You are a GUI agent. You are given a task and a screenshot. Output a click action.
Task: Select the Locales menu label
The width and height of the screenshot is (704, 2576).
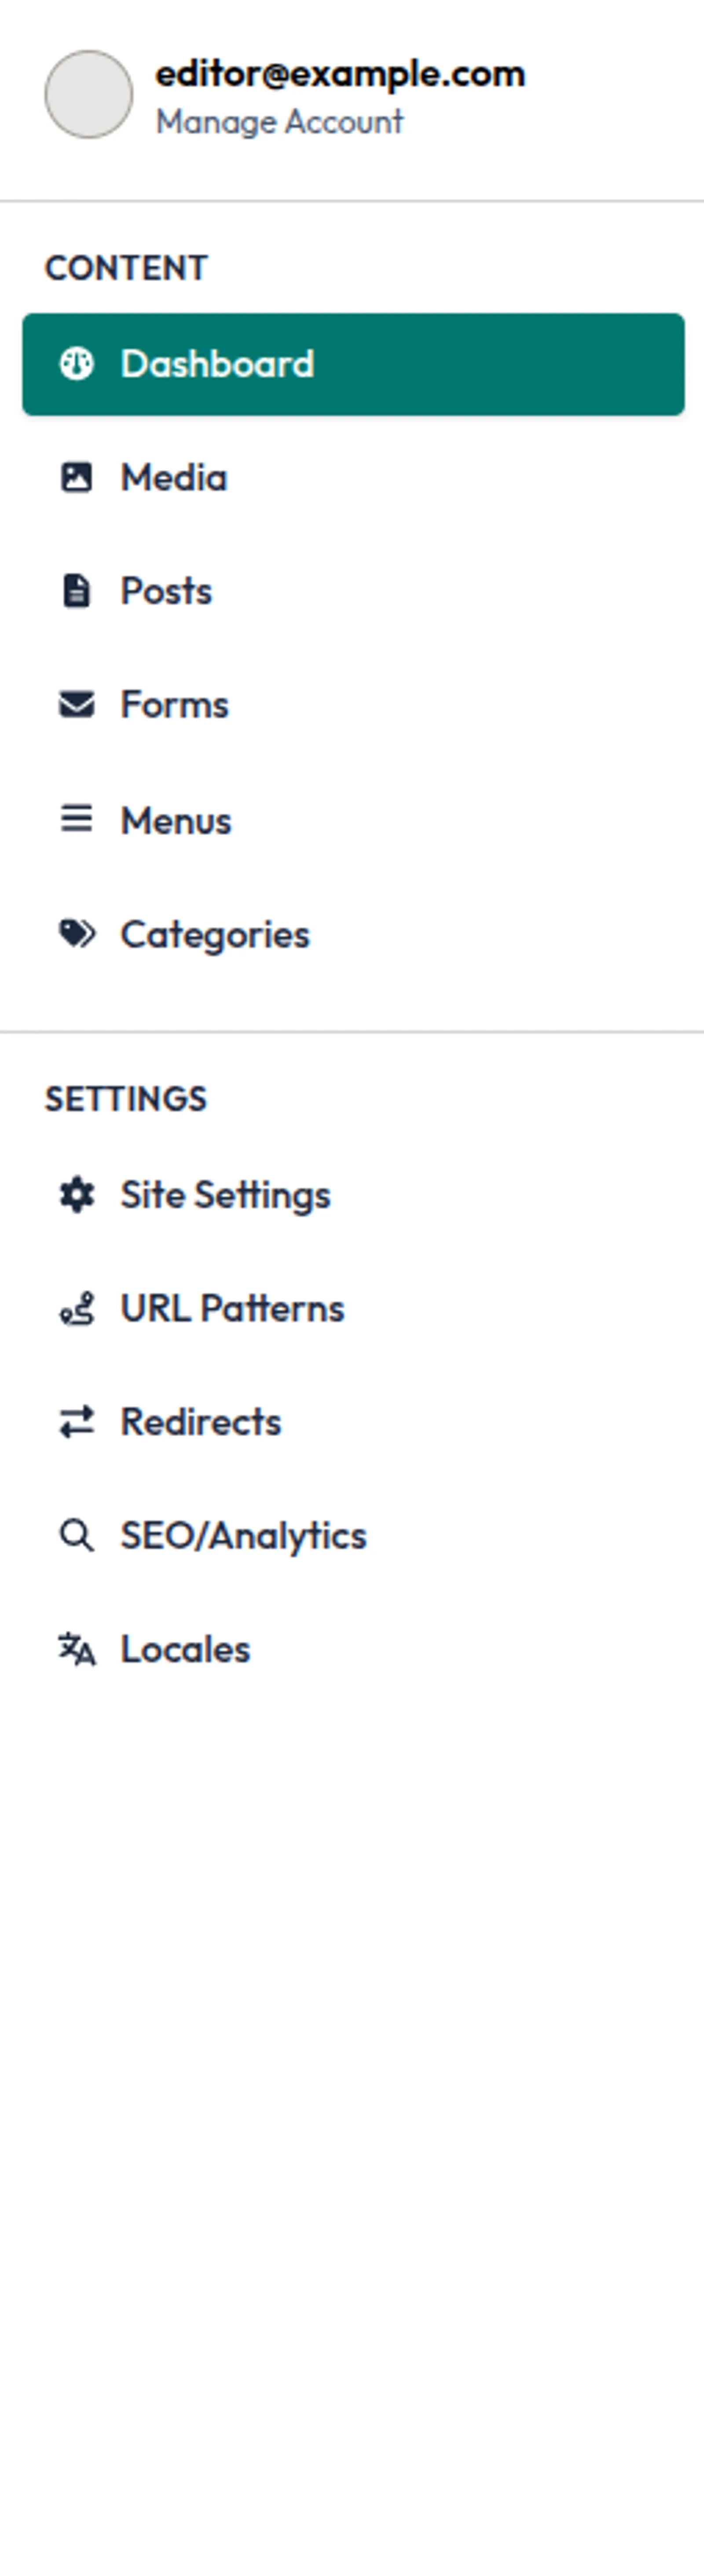click(x=185, y=1650)
